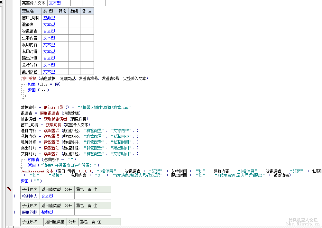The height and width of the screenshot is (228, 322).
Task: Click the 取运行目录 function in 数据路径 line
Action: pyautogui.click(x=53, y=107)
